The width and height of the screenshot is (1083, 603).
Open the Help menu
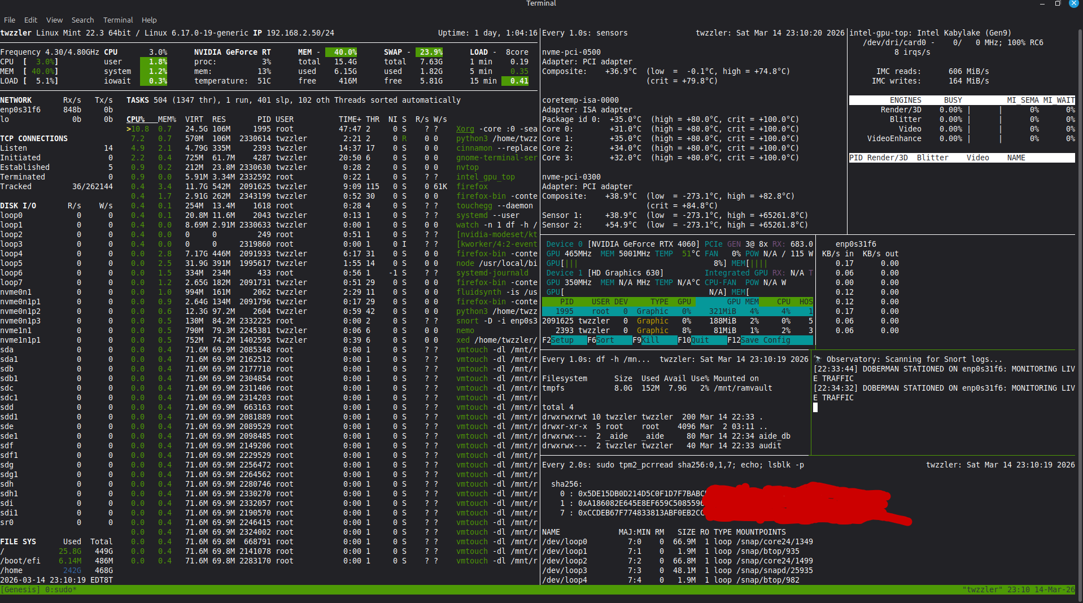pyautogui.click(x=149, y=20)
